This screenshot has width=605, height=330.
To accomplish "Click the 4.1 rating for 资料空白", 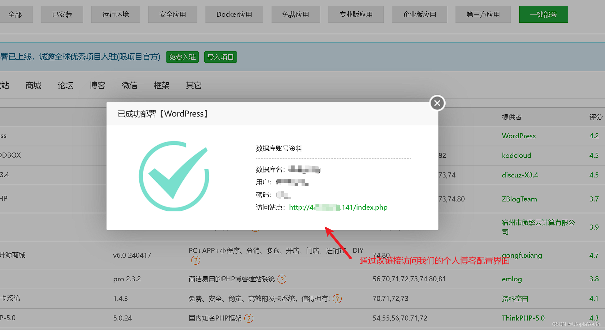I will point(594,298).
